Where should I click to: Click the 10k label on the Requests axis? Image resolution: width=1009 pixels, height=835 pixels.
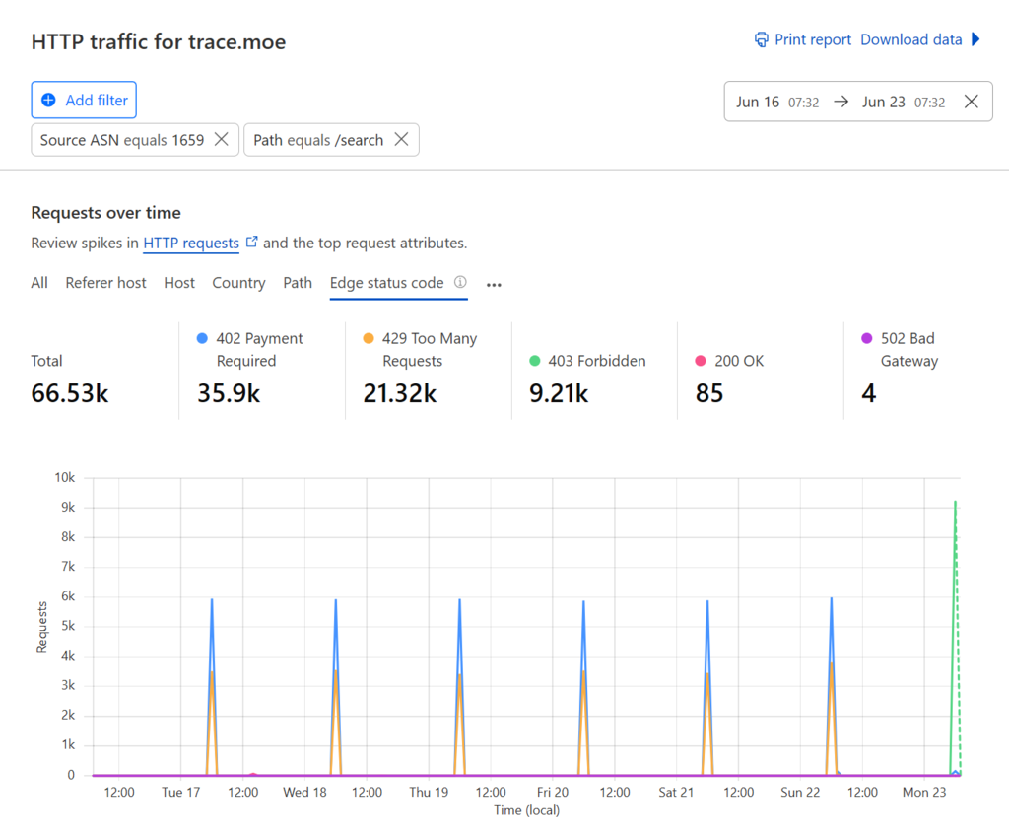tap(64, 478)
